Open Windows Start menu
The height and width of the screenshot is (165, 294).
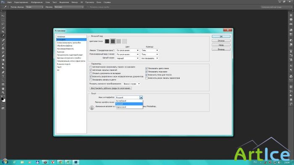(5, 162)
